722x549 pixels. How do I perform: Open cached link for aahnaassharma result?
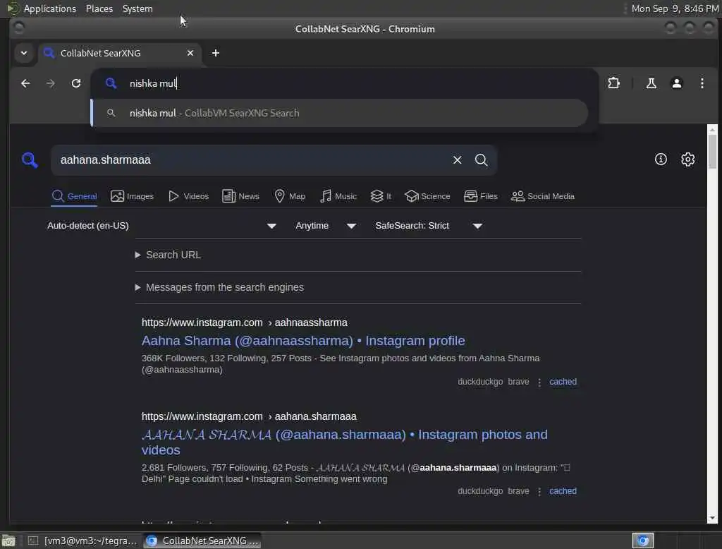coord(563,382)
